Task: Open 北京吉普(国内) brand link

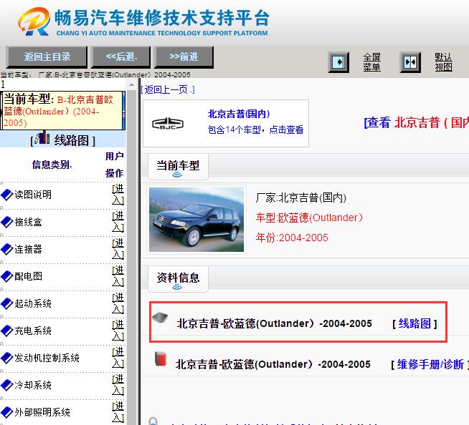Action: coord(239,114)
